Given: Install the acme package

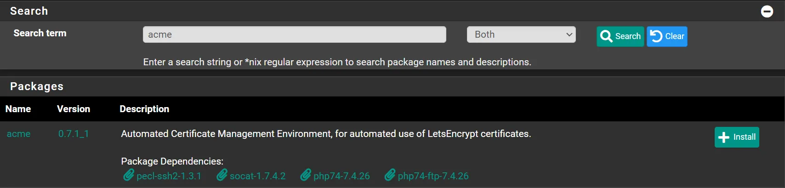Looking at the screenshot, I should click(736, 137).
